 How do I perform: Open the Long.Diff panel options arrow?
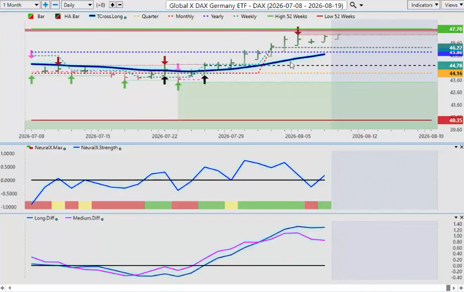tap(456, 218)
